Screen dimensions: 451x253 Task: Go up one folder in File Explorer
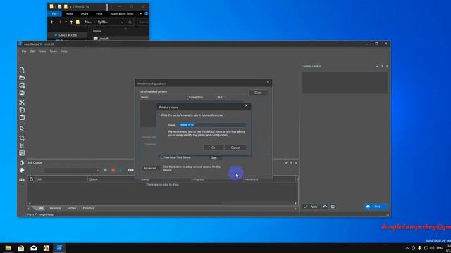[x=71, y=22]
